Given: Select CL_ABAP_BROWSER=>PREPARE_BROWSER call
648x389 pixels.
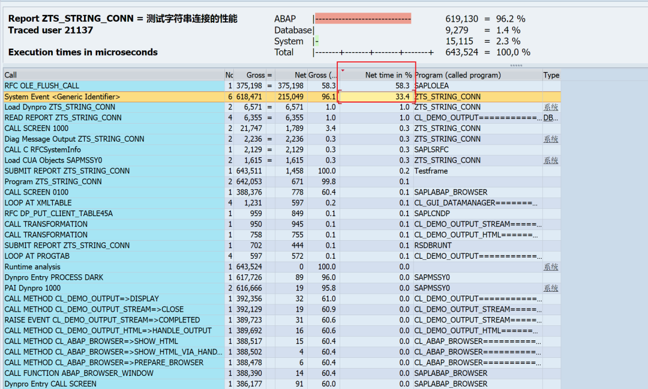Looking at the screenshot, I should coord(113,363).
